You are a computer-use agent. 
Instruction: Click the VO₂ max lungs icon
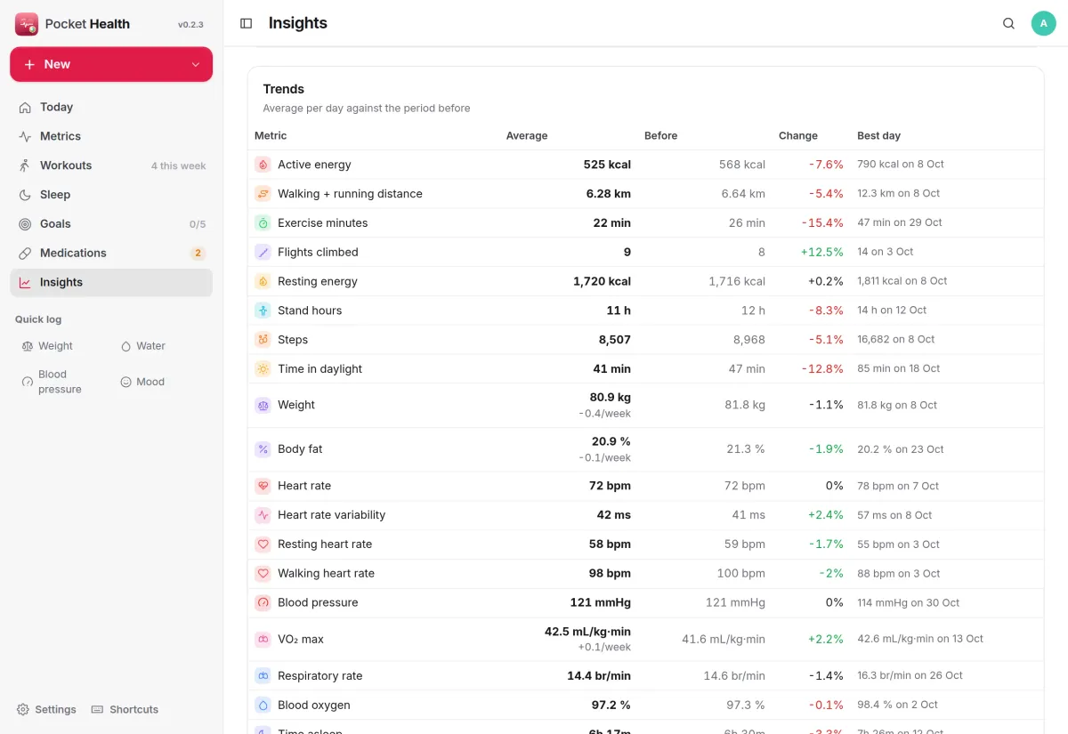(x=263, y=639)
